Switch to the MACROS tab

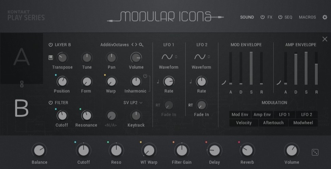307,17
